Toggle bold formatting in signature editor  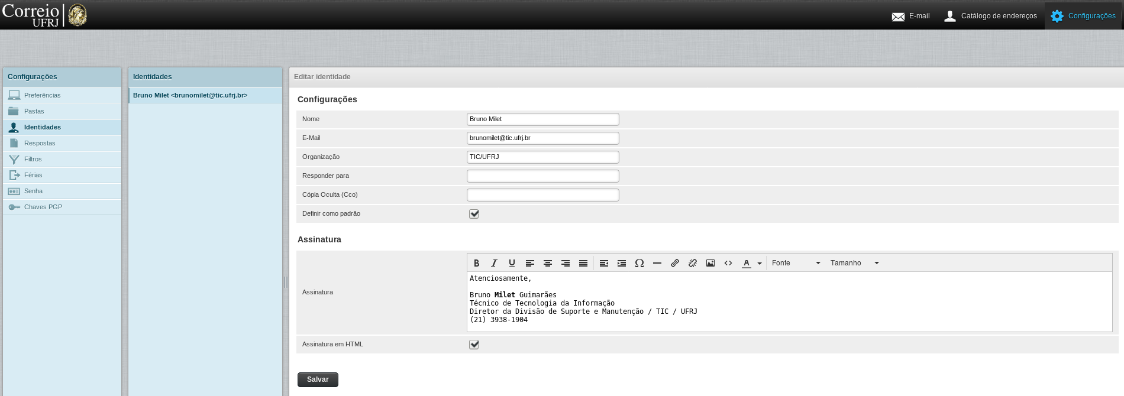(476, 263)
